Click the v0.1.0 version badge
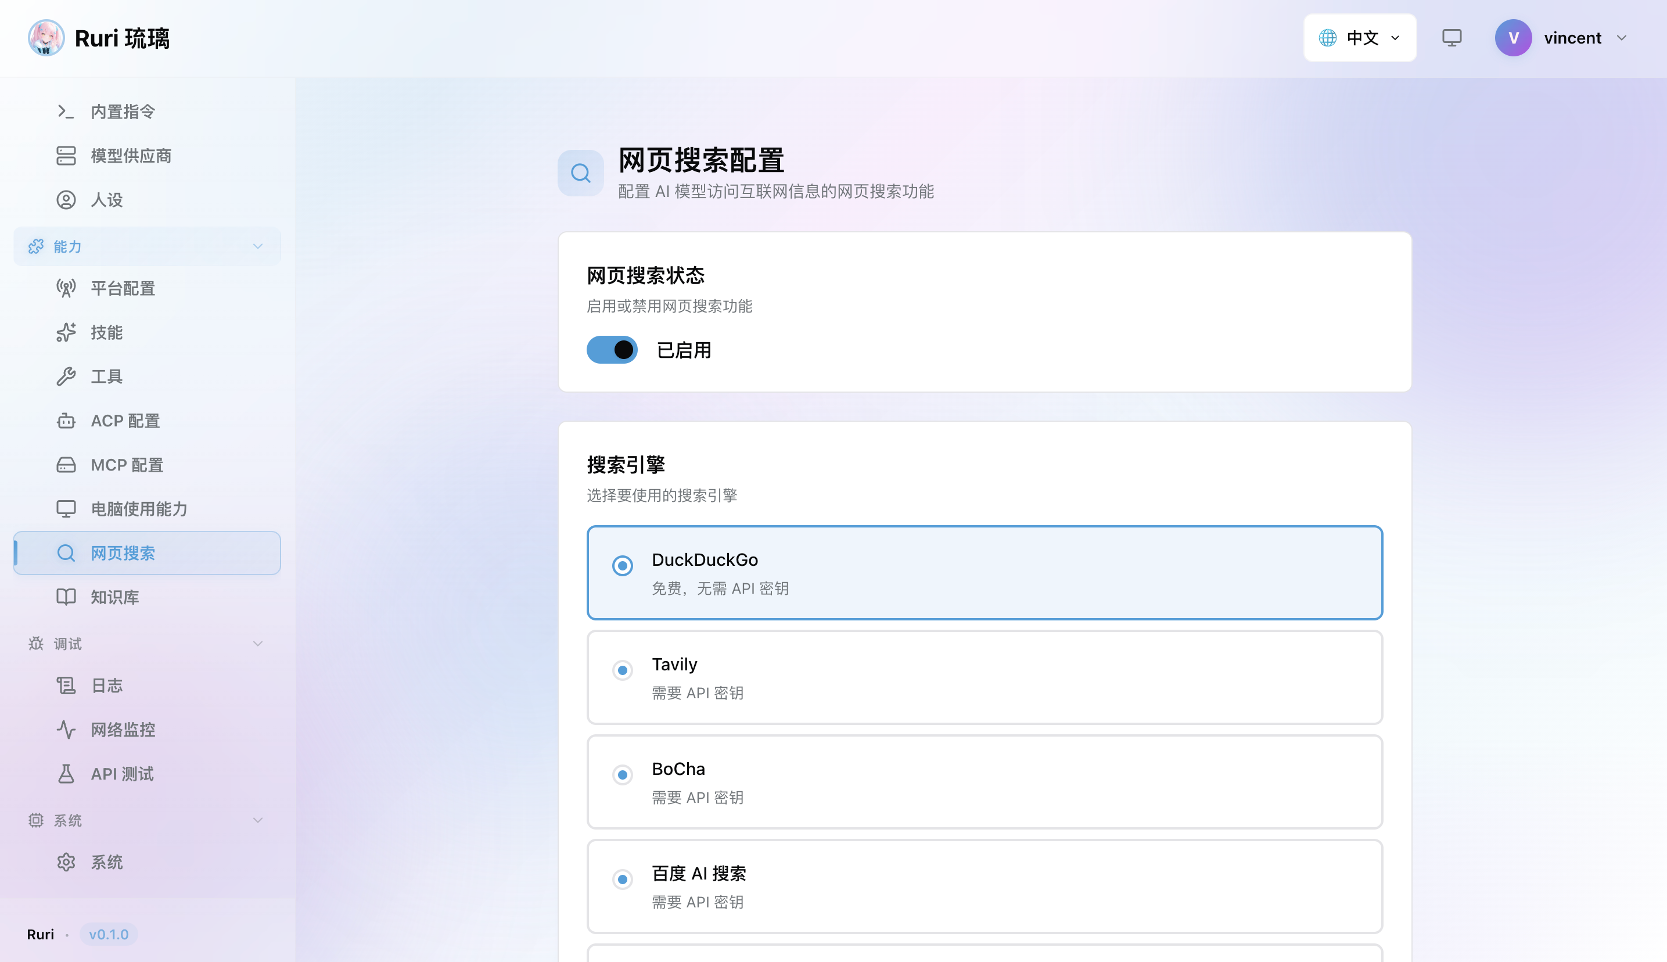Viewport: 1667px width, 962px height. pos(108,934)
